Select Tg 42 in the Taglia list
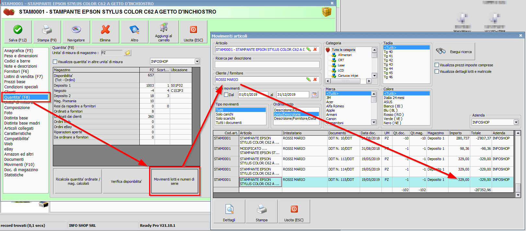 click(388, 60)
